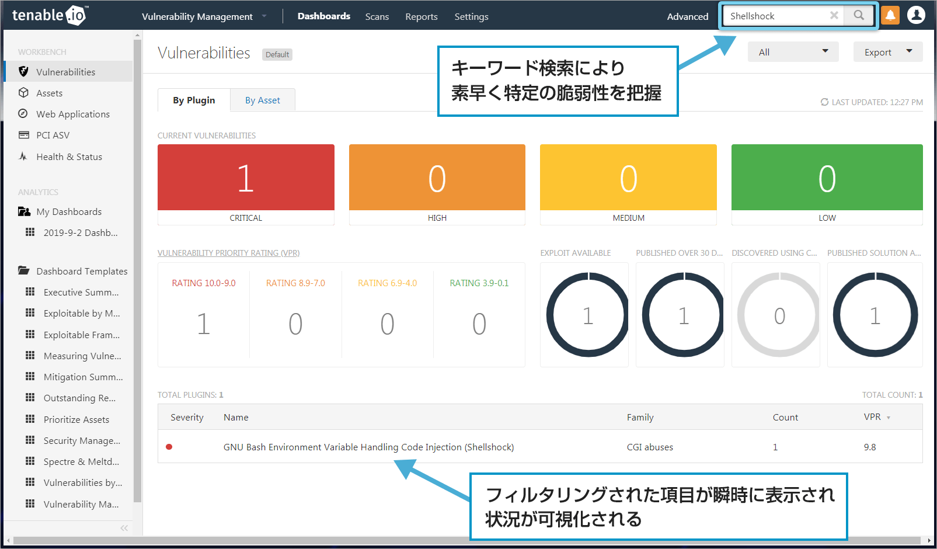This screenshot has height=549, width=937.
Task: Click the Published Solution A... donut chart
Action: [x=875, y=315]
